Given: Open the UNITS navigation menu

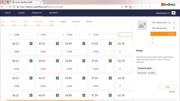Looking at the screenshot, I should [8, 13].
